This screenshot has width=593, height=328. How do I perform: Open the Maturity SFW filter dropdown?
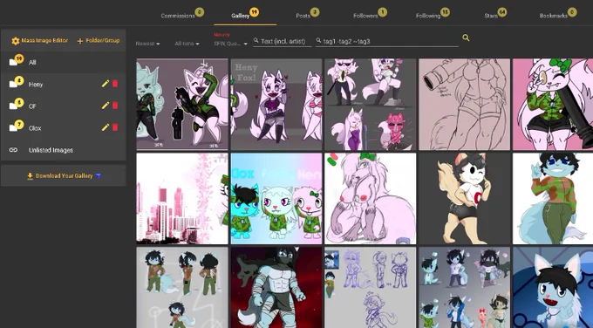[x=230, y=44]
